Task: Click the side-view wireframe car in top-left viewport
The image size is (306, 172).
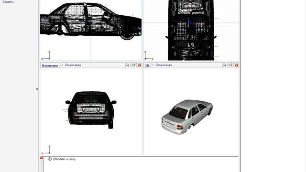Action: click(x=91, y=21)
